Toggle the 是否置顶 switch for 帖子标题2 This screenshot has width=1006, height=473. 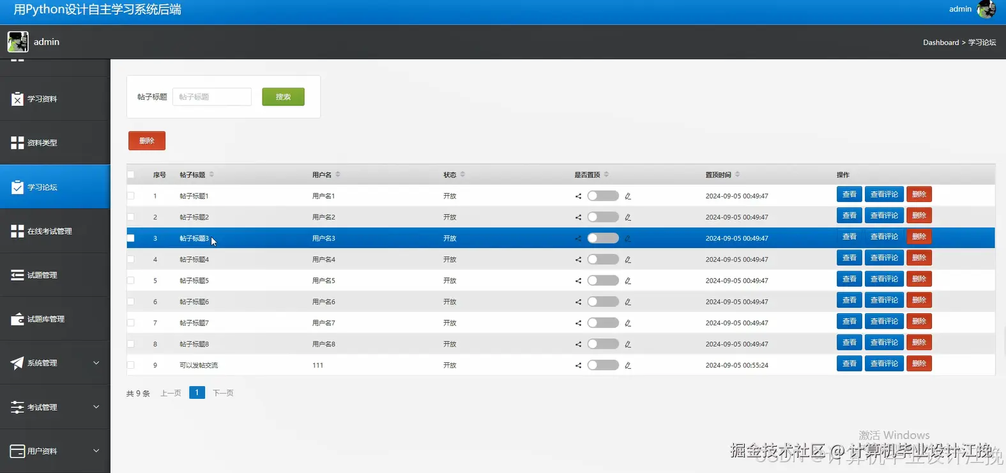point(603,217)
